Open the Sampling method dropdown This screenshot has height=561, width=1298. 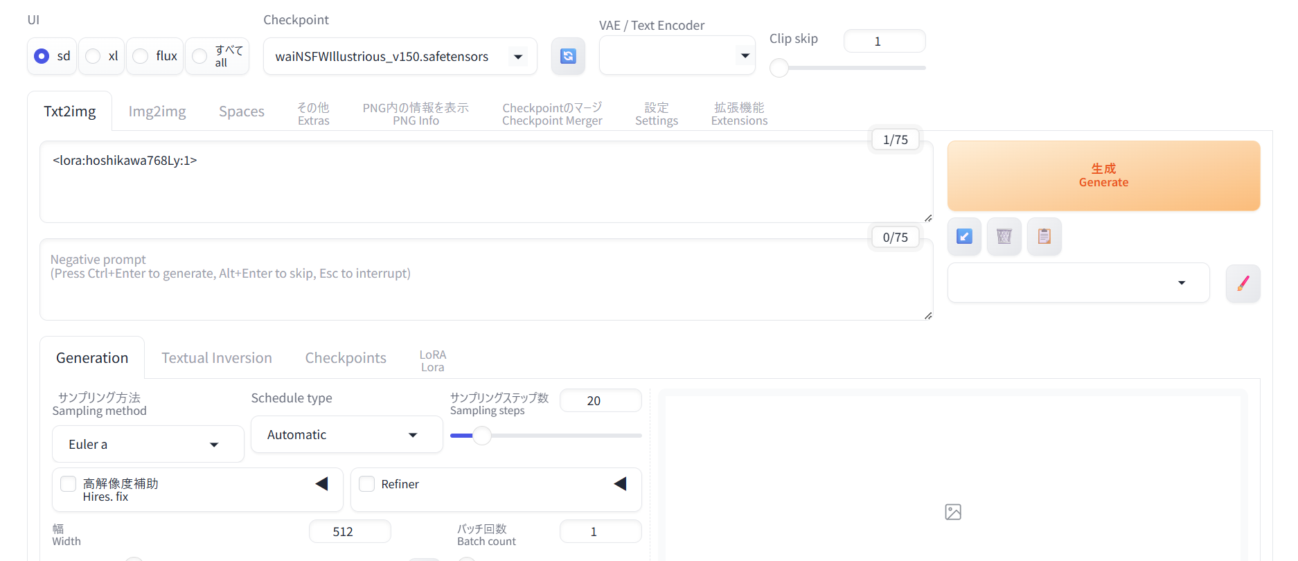point(148,445)
